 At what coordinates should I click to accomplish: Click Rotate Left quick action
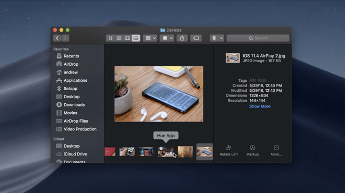click(228, 151)
